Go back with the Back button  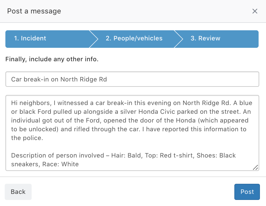(x=18, y=192)
